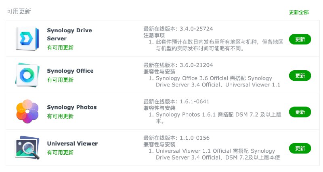Click the Universal Viewer magnifier icon

[27, 148]
